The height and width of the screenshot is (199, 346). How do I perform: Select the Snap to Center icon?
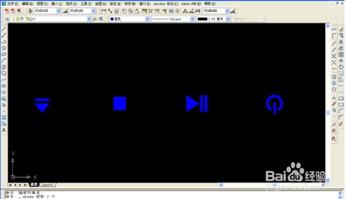point(334,77)
